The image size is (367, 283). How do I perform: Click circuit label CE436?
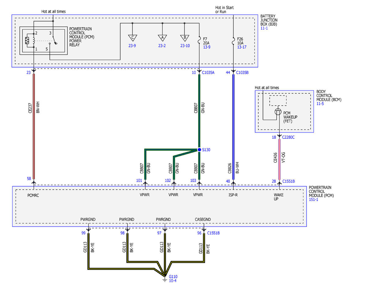pyautogui.click(x=275, y=158)
